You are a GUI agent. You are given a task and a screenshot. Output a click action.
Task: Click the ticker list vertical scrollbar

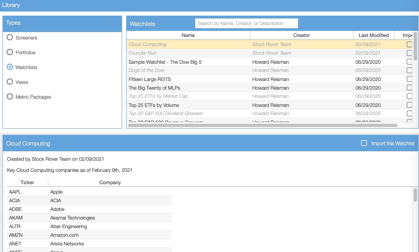click(415, 195)
